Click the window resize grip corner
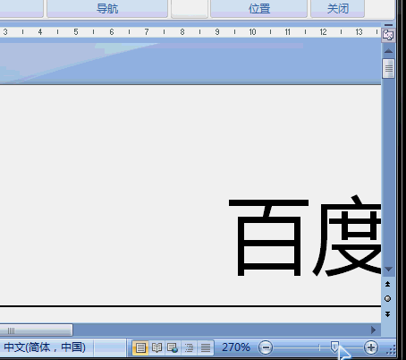 coord(391,350)
